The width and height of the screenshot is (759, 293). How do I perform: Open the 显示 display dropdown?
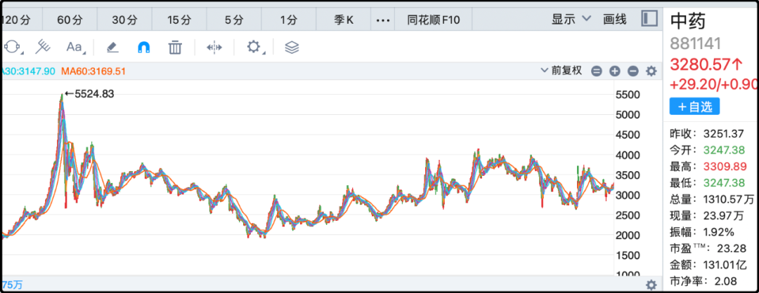571,20
